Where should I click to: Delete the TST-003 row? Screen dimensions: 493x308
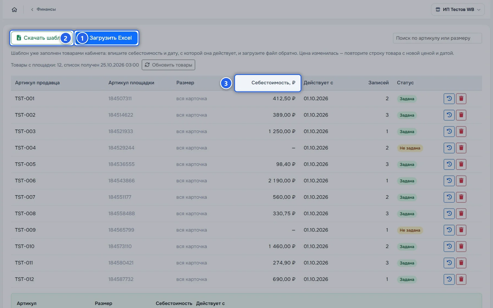[x=461, y=131]
